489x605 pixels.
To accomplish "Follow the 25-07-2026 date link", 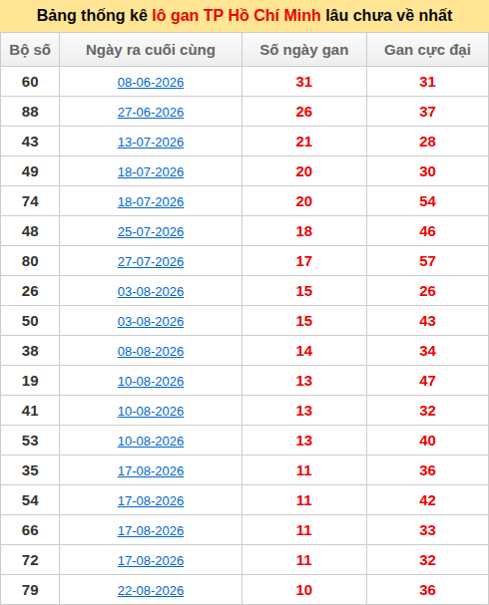I will (x=151, y=231).
